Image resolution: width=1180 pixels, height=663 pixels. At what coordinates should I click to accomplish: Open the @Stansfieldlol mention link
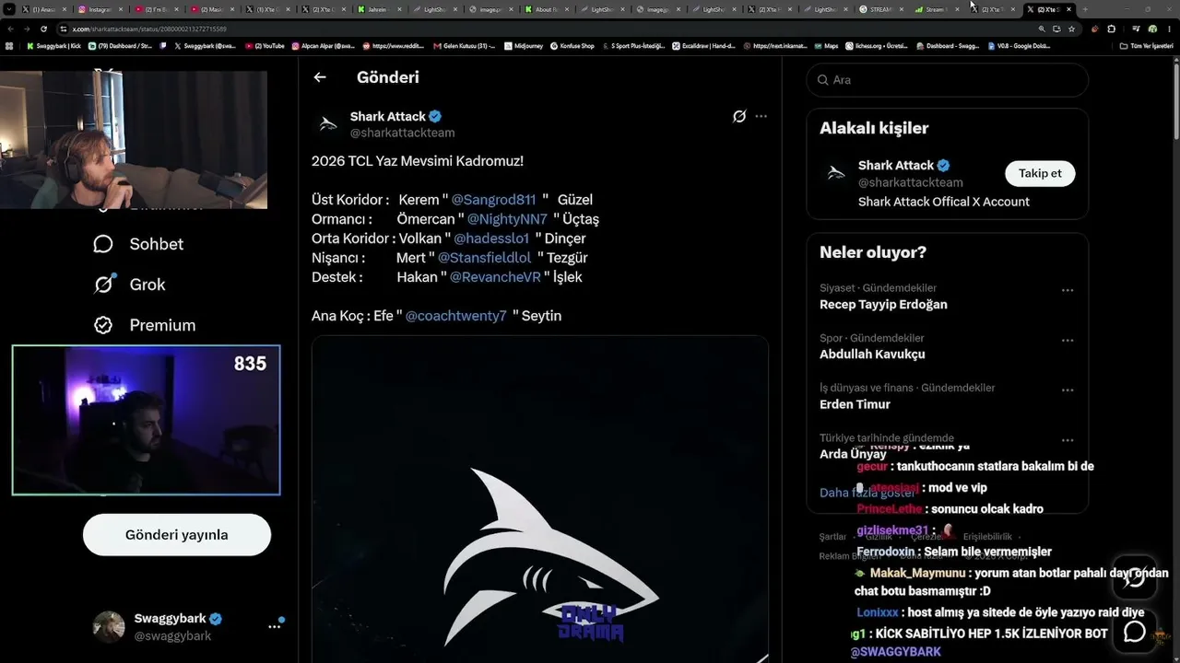(485, 258)
